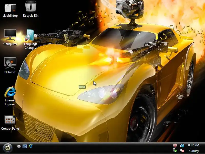
Task: Click the muted volume tray icon
Action: 182,150
